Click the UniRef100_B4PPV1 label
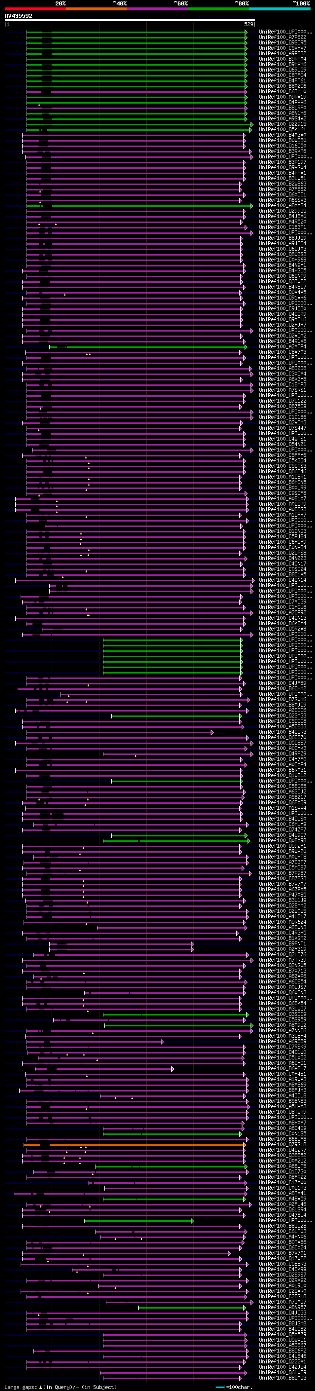The width and height of the screenshot is (315, 1391). coord(283,173)
